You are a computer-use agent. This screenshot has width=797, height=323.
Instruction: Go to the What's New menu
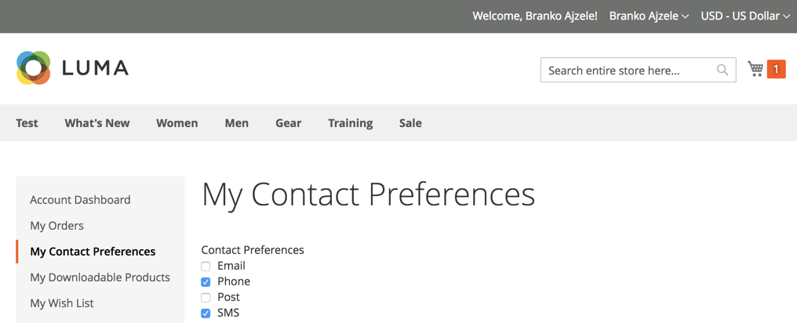(x=97, y=123)
